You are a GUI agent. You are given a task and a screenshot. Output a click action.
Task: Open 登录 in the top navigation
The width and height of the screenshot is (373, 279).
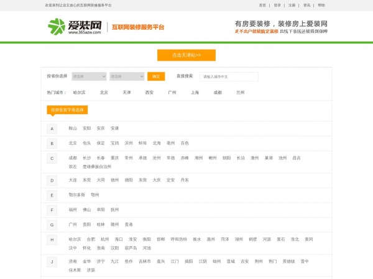(277, 5)
